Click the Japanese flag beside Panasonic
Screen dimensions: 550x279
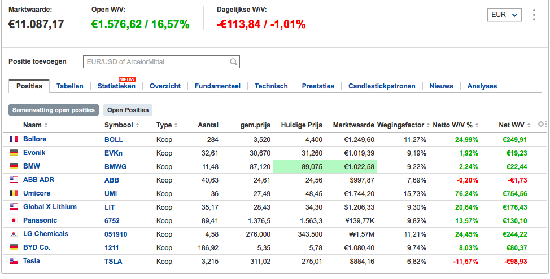[x=14, y=220]
